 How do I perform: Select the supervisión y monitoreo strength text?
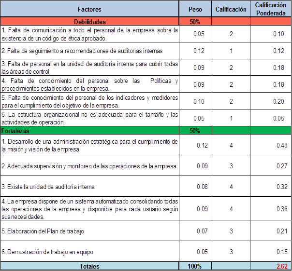[x=89, y=166]
